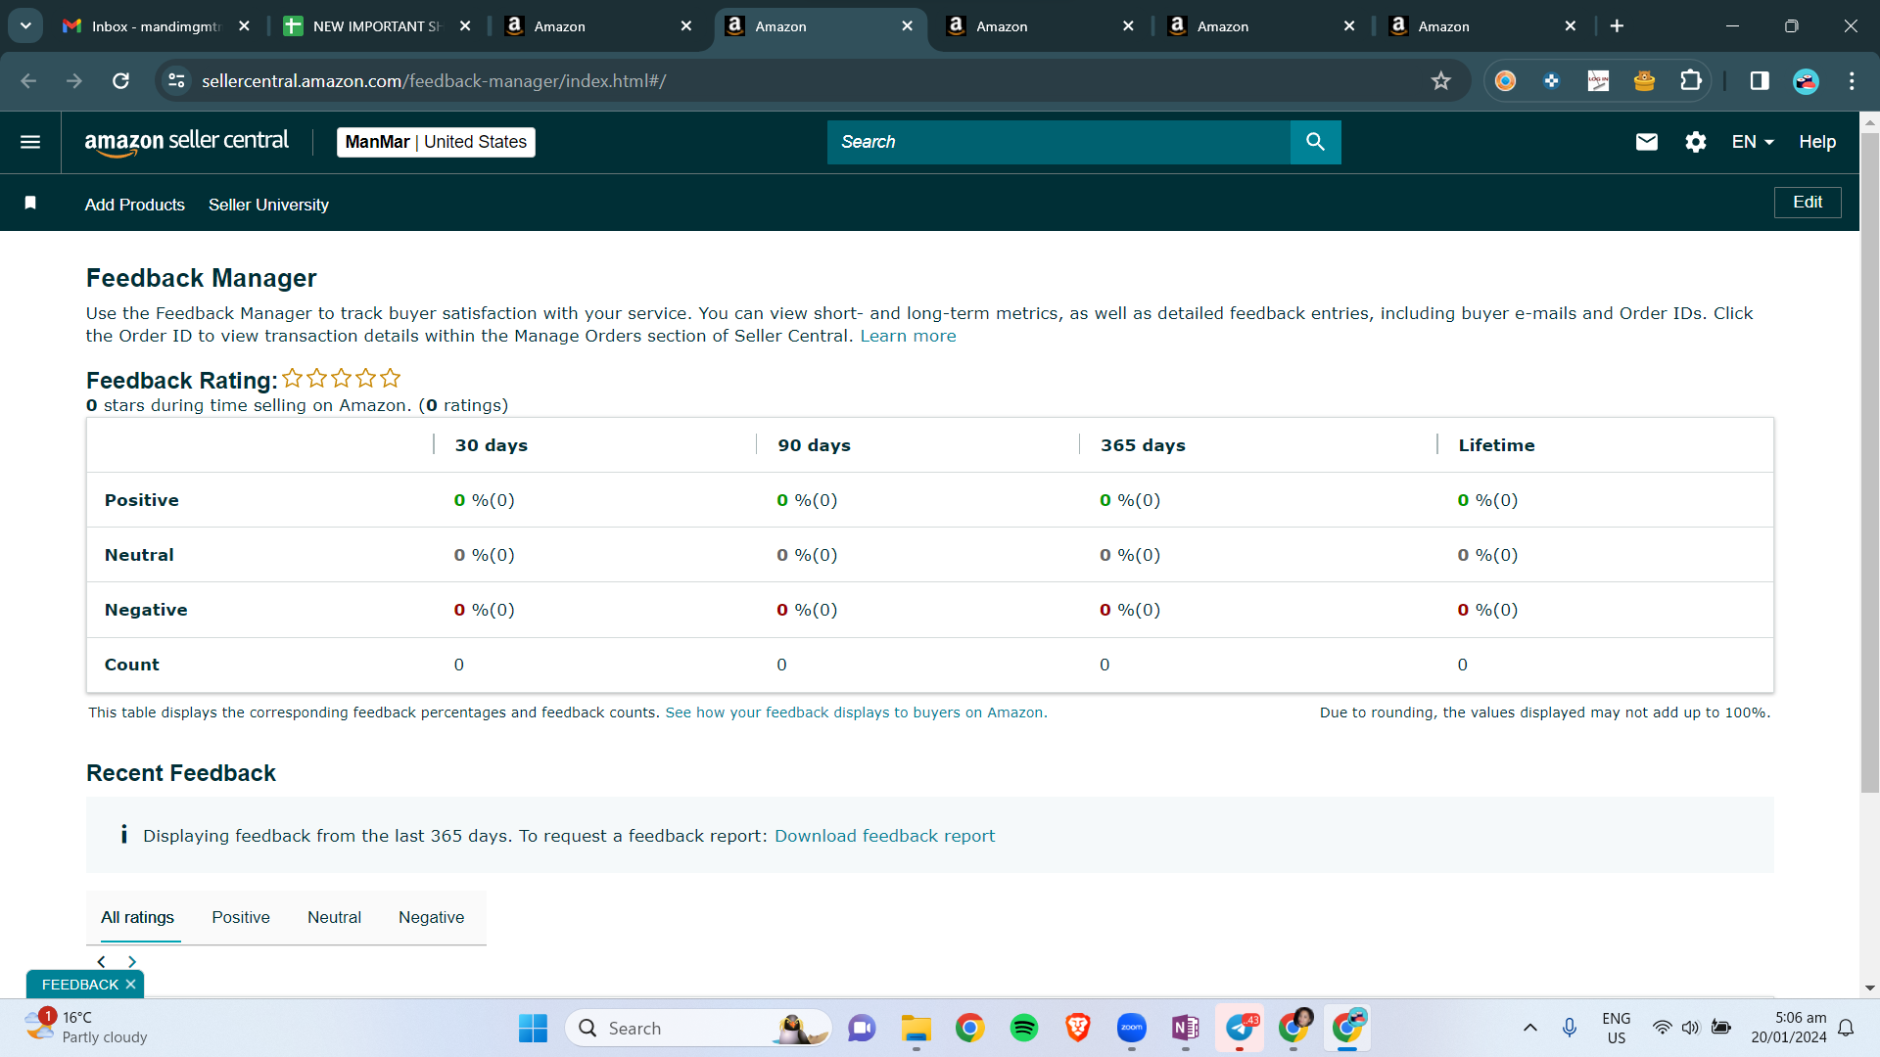This screenshot has width=1880, height=1057.
Task: Click the bookmark icon in navigation bar
Action: tap(30, 203)
